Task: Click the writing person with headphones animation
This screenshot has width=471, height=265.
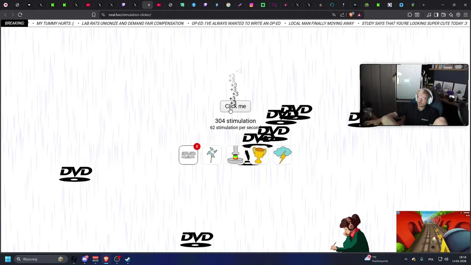Action: click(x=350, y=233)
